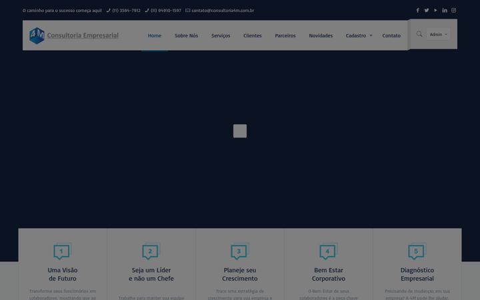The width and height of the screenshot is (480, 300).
Task: Open the Clientes menu item
Action: (x=253, y=35)
